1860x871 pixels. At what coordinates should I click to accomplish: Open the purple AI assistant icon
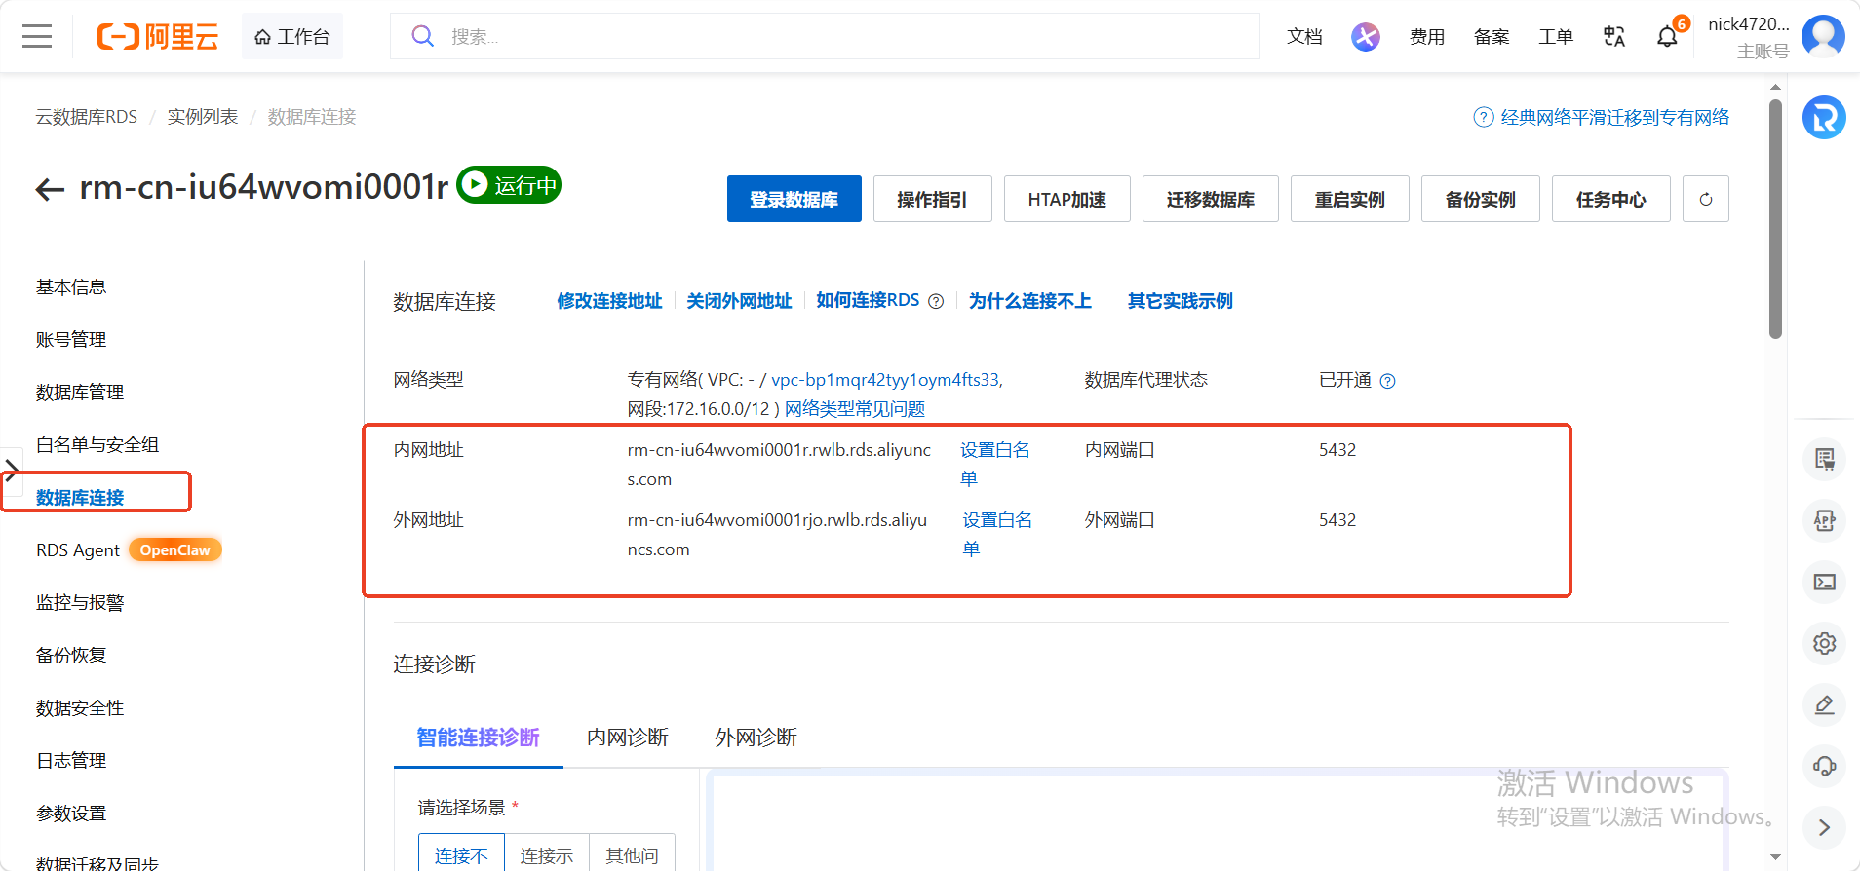pyautogui.click(x=1366, y=37)
